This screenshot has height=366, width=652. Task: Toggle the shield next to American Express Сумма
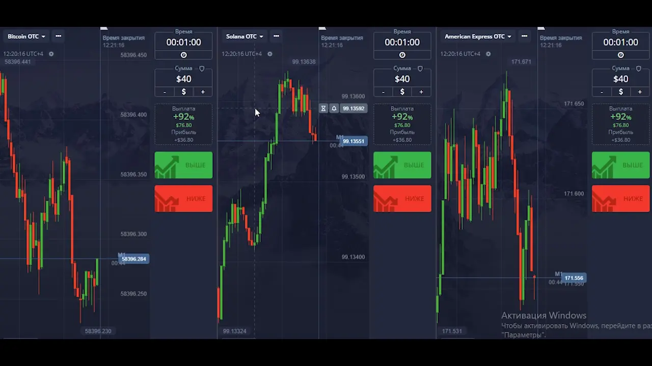[639, 68]
